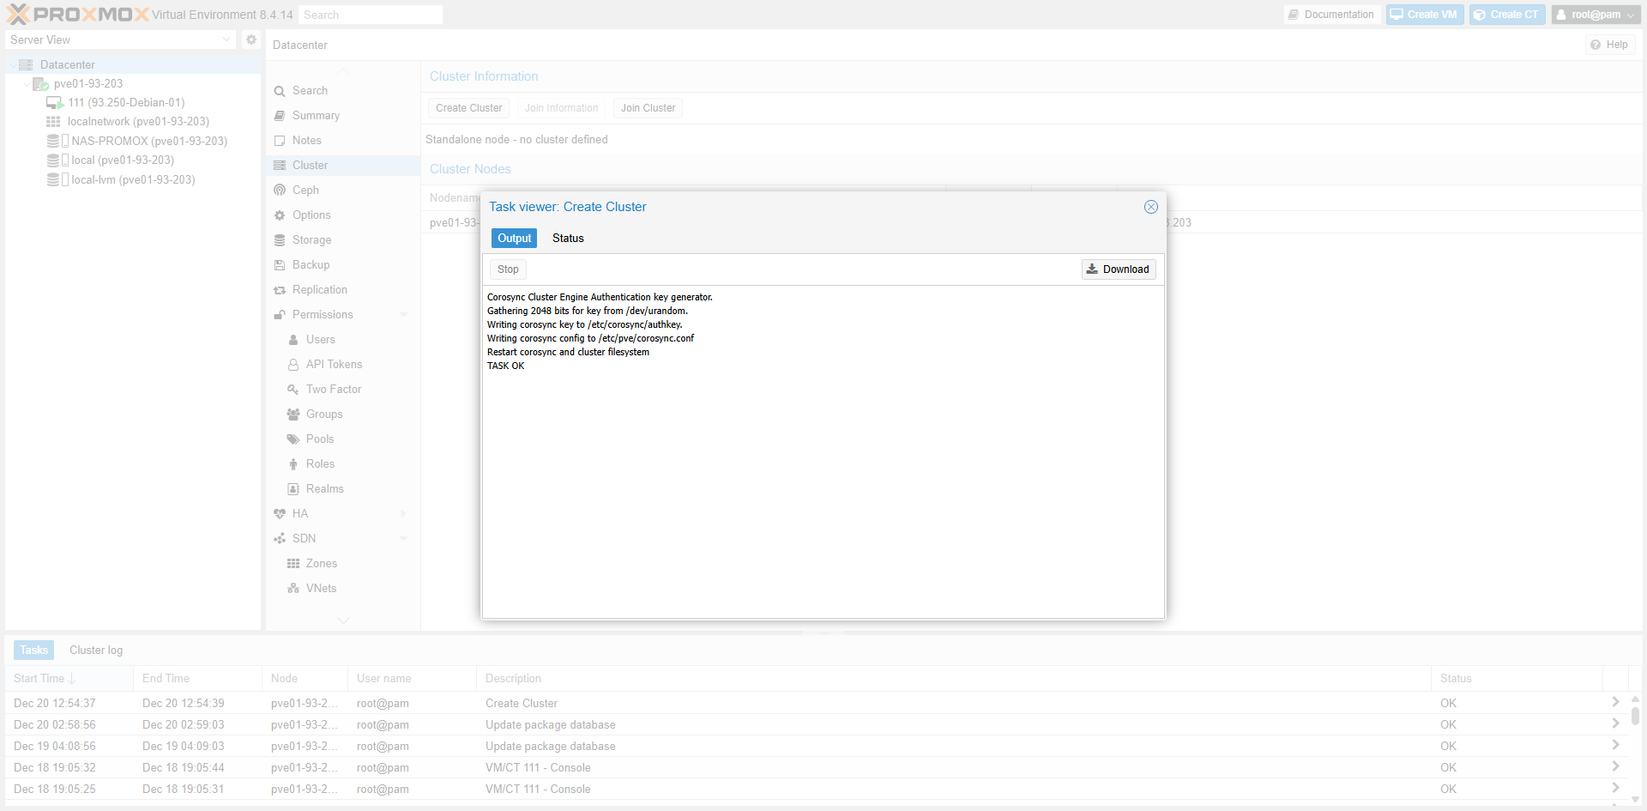
Task: Click the Backup floppy disk icon
Action: (x=280, y=265)
